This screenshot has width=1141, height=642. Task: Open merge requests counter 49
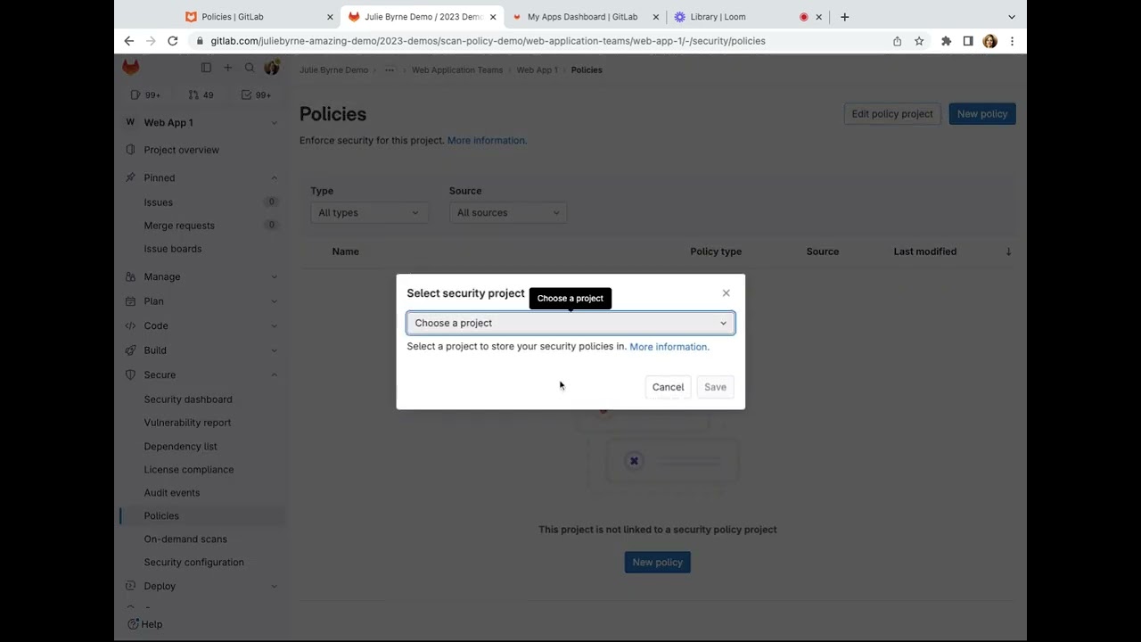point(201,95)
